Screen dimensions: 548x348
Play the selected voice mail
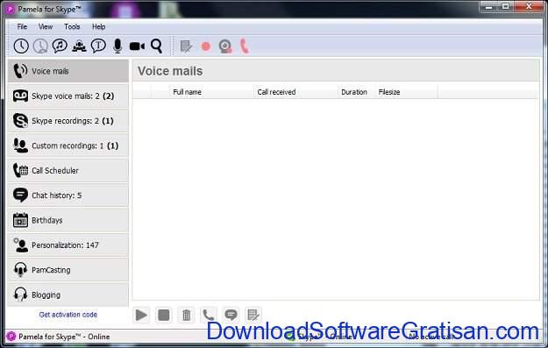click(x=141, y=315)
